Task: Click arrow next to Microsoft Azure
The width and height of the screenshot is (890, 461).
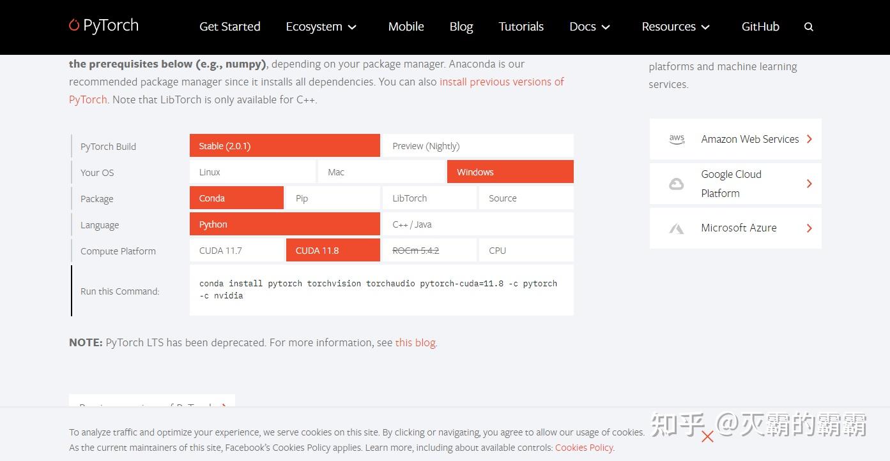Action: pos(809,228)
